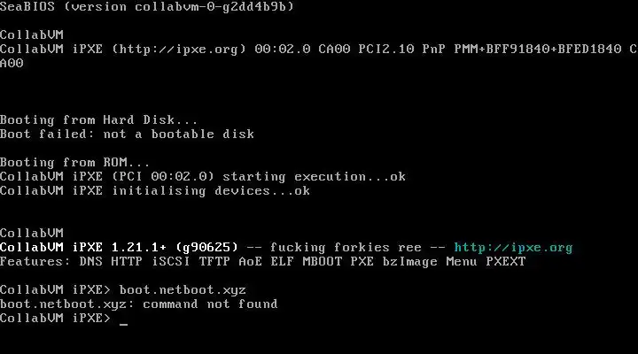Click the 'bzImage' entry in the Features list
The height and width of the screenshot is (354, 638).
pyautogui.click(x=409, y=262)
